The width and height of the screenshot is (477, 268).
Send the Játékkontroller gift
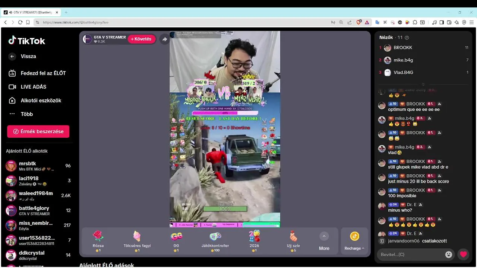pyautogui.click(x=215, y=241)
